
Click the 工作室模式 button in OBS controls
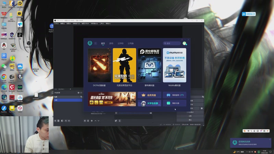point(190,112)
